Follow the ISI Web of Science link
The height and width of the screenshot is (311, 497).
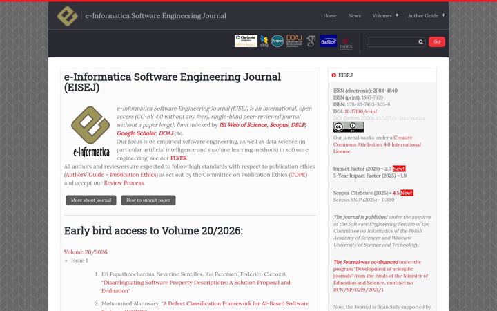click(x=243, y=125)
